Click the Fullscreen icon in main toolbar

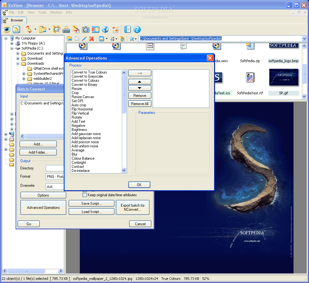[x=16, y=30]
